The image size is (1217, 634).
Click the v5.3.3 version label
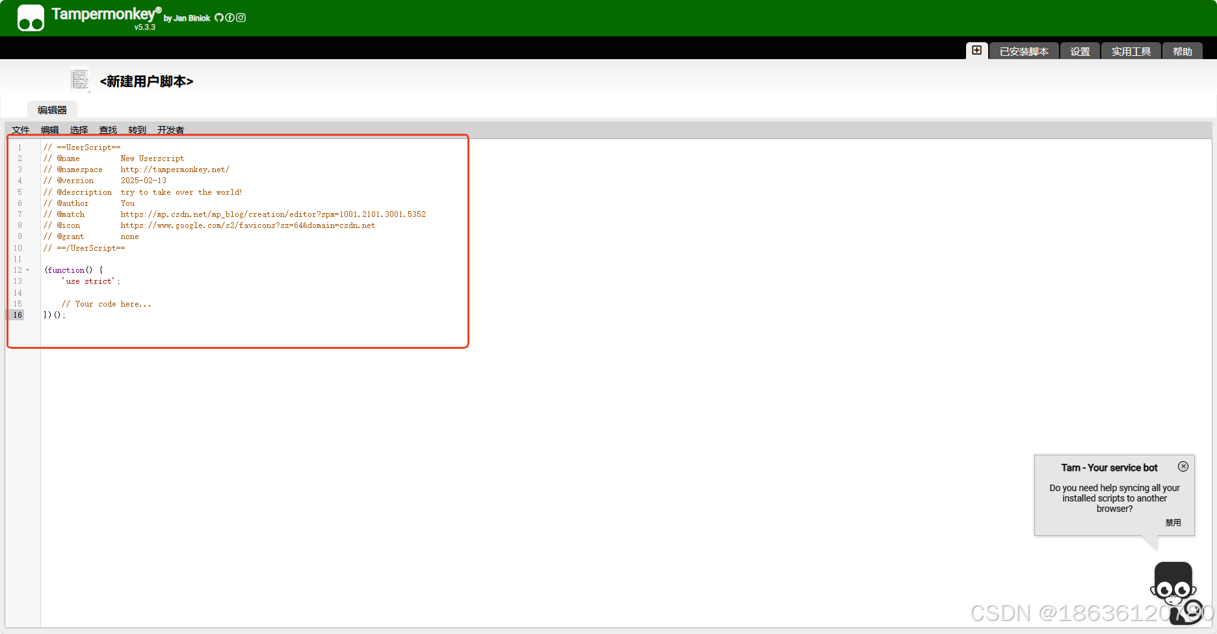coord(145,27)
